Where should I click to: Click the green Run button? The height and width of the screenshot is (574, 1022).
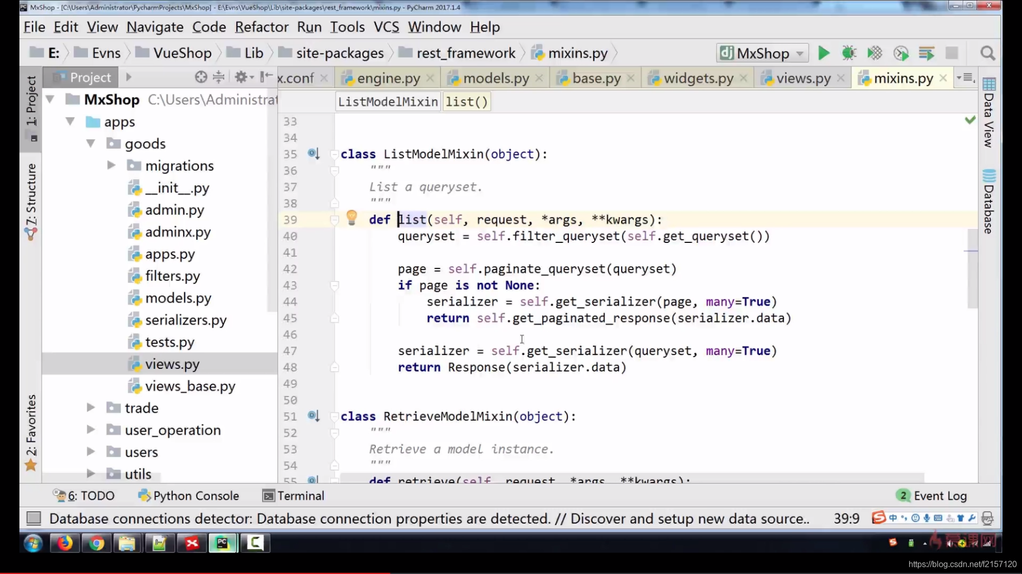[823, 53]
